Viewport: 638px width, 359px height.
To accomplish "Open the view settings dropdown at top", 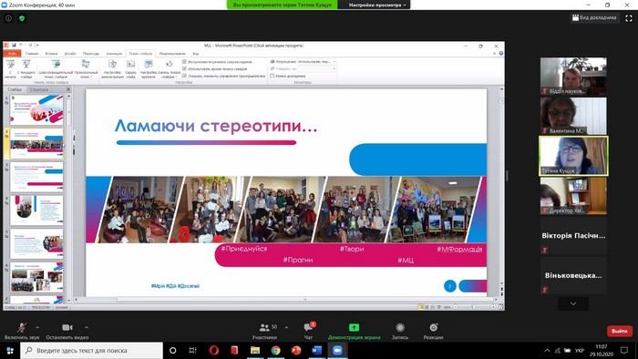I will [377, 5].
